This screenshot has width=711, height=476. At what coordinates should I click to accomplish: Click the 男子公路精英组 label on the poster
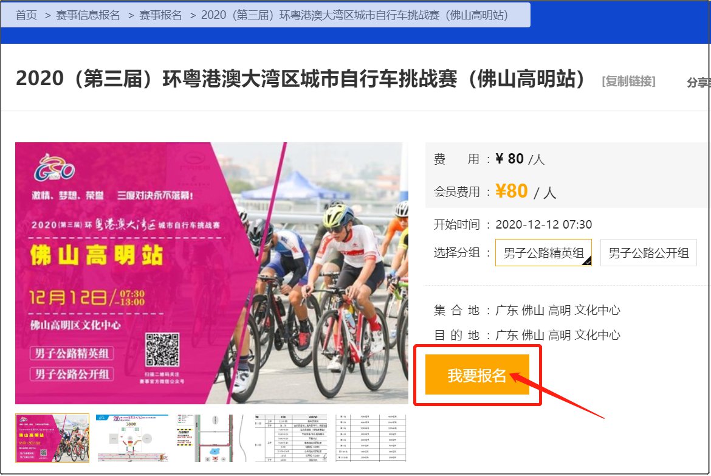(x=72, y=353)
